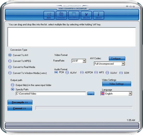Click the Configure codec button
Image resolution: width=143 pixels, height=135 pixels.
pos(117,58)
